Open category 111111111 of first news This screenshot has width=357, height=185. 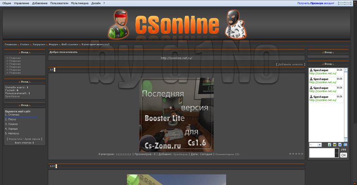click(124, 154)
